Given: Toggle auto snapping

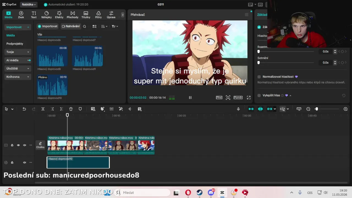Looking at the screenshot, I should click(x=260, y=109).
